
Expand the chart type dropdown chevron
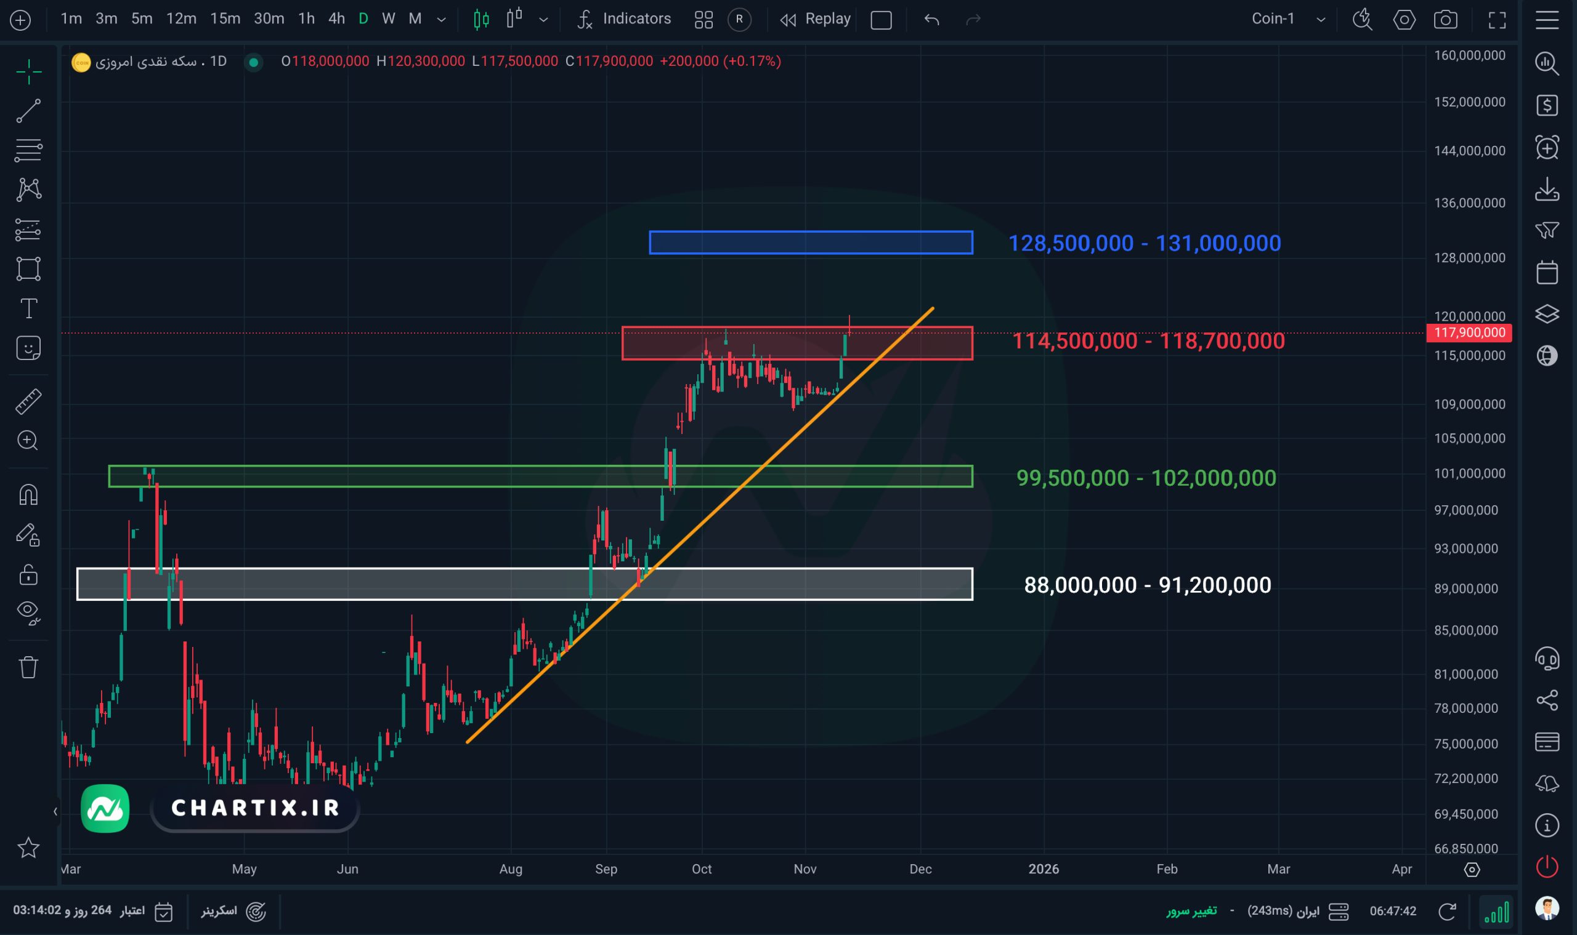click(543, 20)
